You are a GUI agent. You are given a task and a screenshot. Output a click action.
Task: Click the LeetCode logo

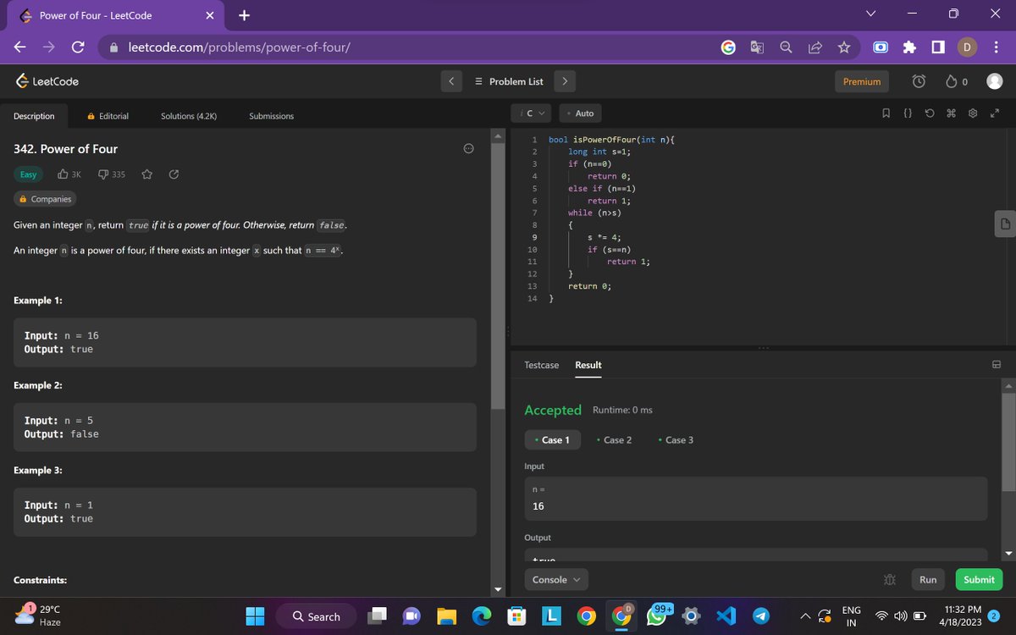point(48,81)
